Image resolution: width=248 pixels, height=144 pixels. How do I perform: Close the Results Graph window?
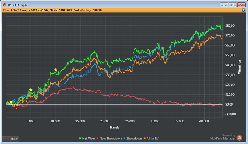241,5
